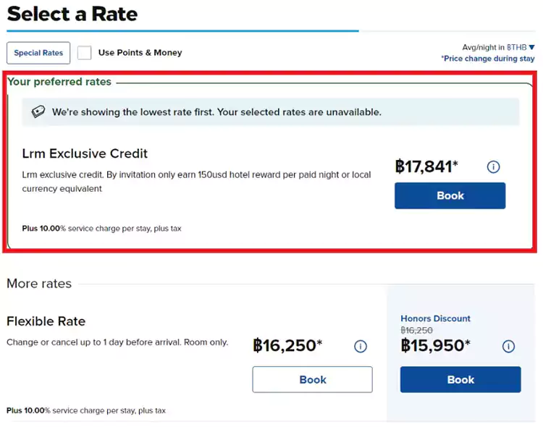543x427 pixels.
Task: Book the Honors Discount rate
Action: (460, 379)
